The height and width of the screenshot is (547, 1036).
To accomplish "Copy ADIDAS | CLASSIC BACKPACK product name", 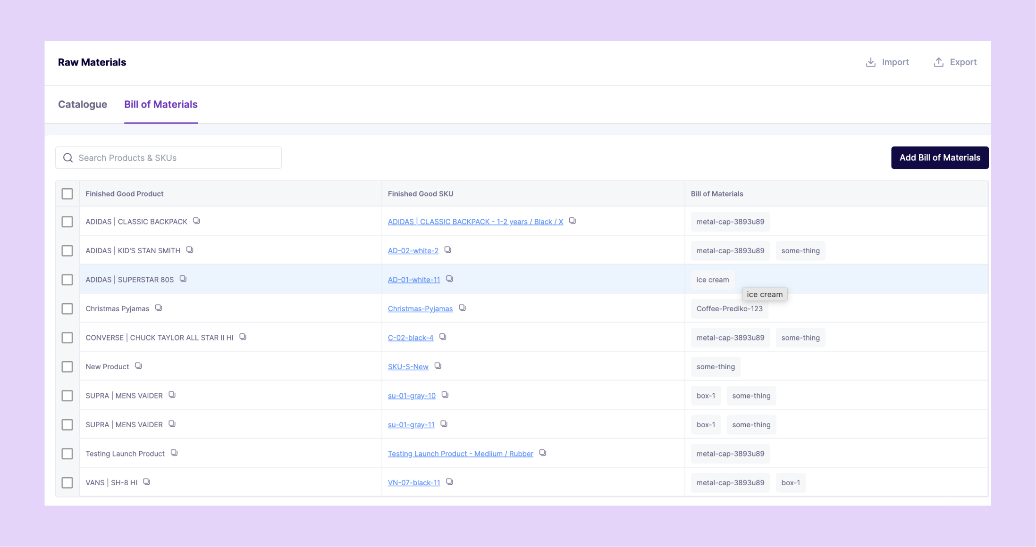I will click(x=196, y=221).
